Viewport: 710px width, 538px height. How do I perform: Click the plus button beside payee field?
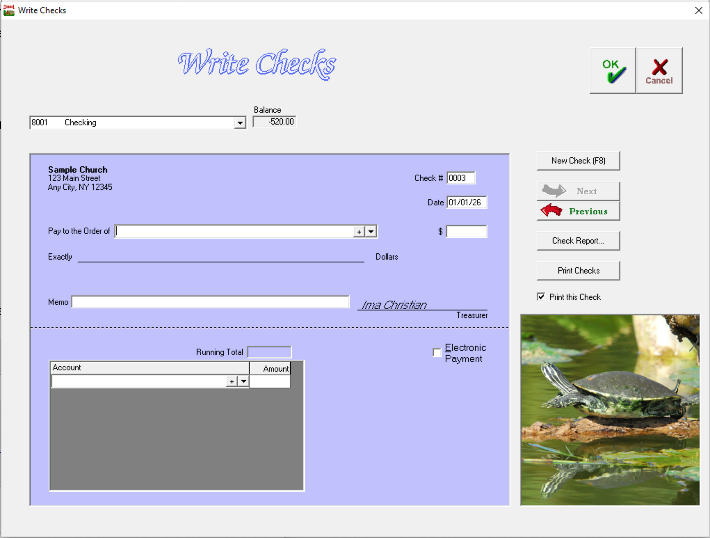359,232
